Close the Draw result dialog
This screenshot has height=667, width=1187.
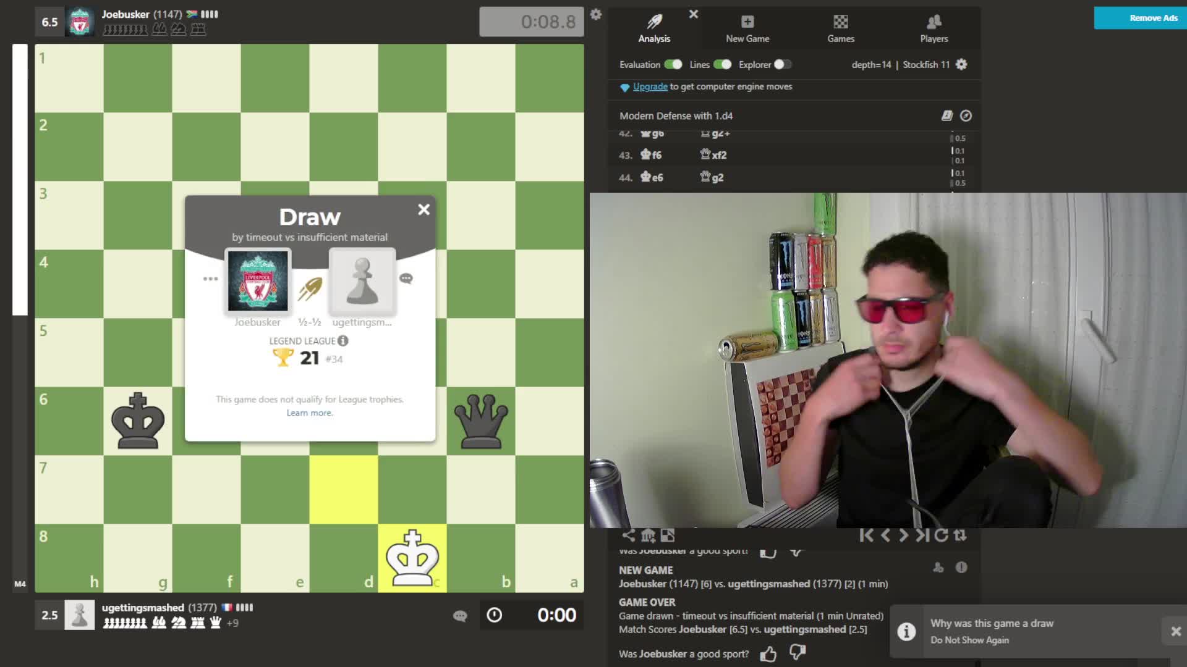423,210
